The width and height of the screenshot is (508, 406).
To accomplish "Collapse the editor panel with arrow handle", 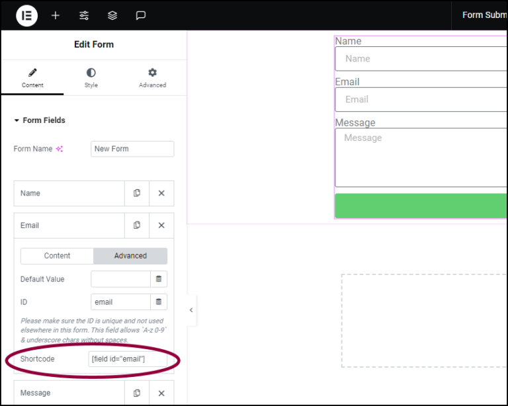I will (x=191, y=310).
